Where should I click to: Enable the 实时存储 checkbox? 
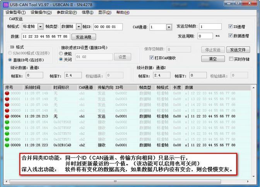pyautogui.click(x=231, y=59)
